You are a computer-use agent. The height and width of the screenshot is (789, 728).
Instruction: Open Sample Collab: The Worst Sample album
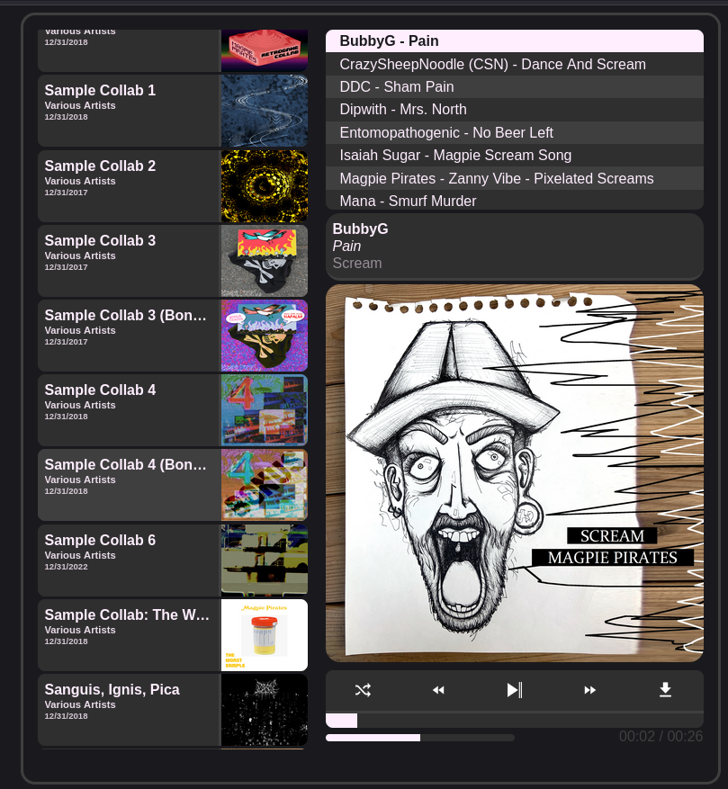click(129, 634)
